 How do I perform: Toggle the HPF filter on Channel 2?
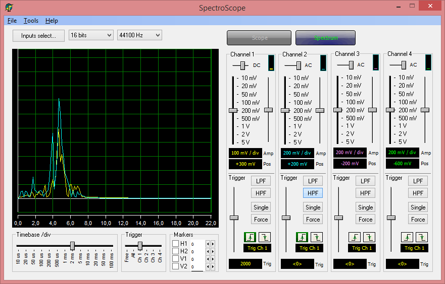[x=313, y=193]
